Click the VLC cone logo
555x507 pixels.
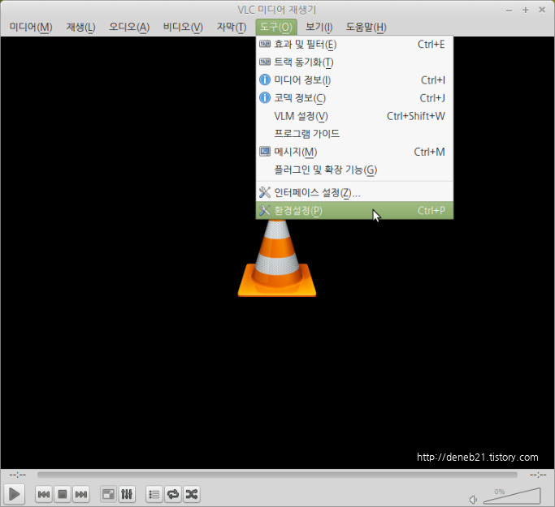point(277,258)
